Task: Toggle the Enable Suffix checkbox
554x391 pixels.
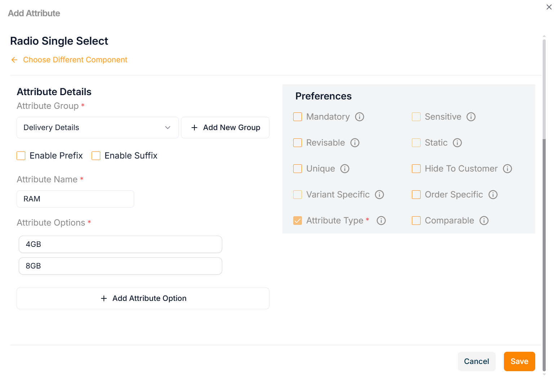Action: 96,156
